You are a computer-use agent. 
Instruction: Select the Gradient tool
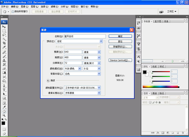click(x=4, y=73)
